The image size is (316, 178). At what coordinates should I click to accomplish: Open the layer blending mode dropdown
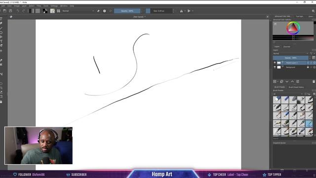(x=291, y=53)
